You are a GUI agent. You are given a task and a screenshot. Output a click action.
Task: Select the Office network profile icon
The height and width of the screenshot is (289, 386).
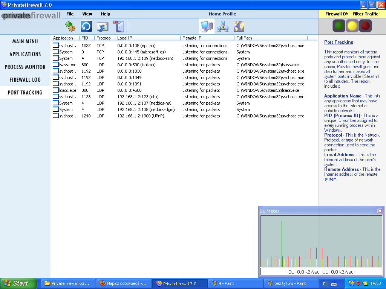[x=223, y=27]
